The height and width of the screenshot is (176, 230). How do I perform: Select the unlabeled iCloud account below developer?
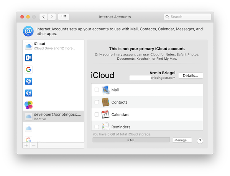(29, 129)
